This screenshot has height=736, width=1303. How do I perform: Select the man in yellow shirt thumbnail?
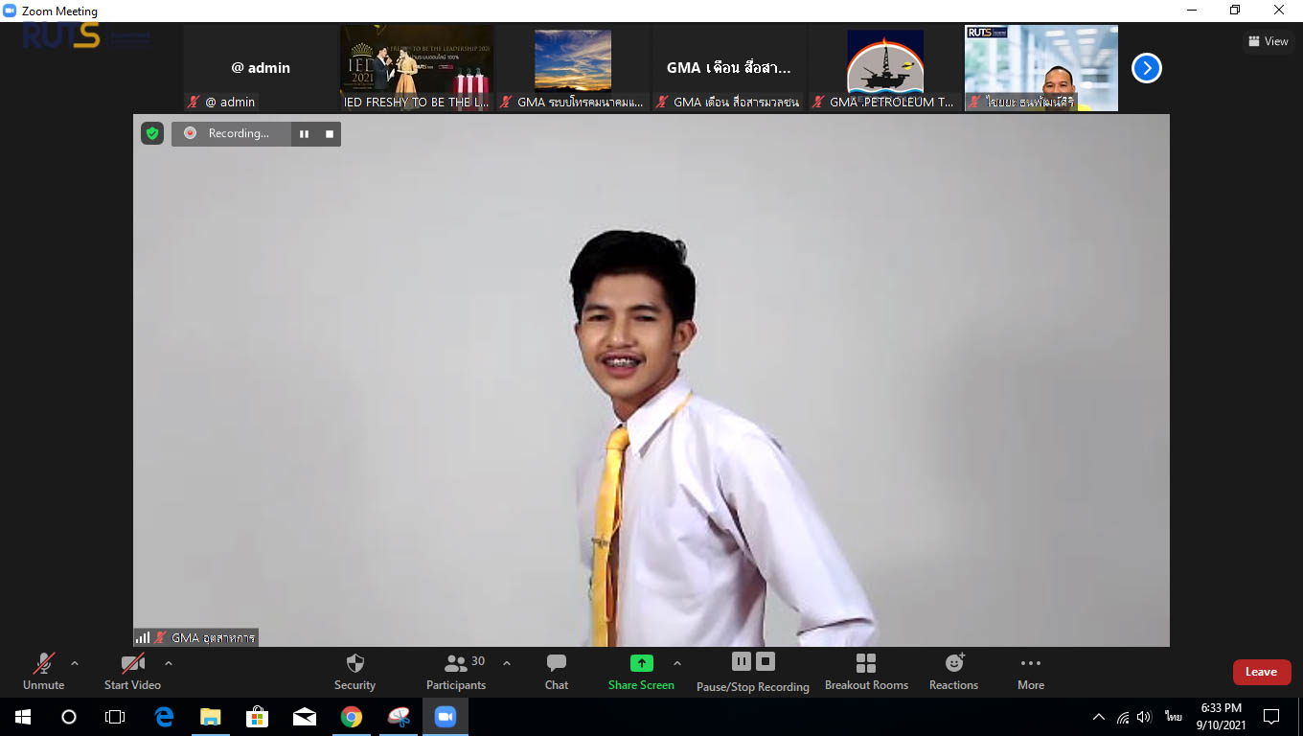[x=1041, y=68]
